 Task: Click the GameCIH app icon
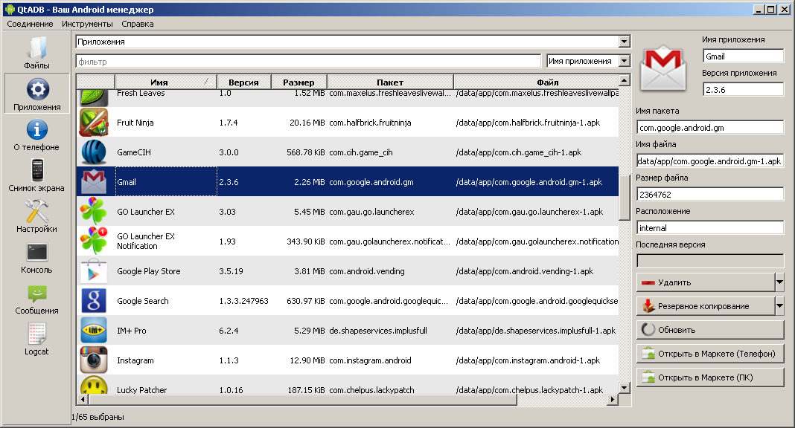[x=94, y=152]
